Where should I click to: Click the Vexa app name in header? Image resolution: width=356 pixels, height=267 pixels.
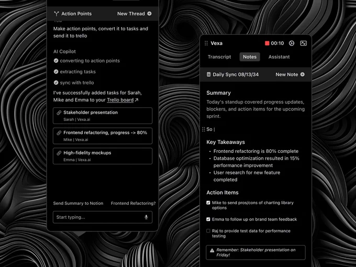coord(216,43)
